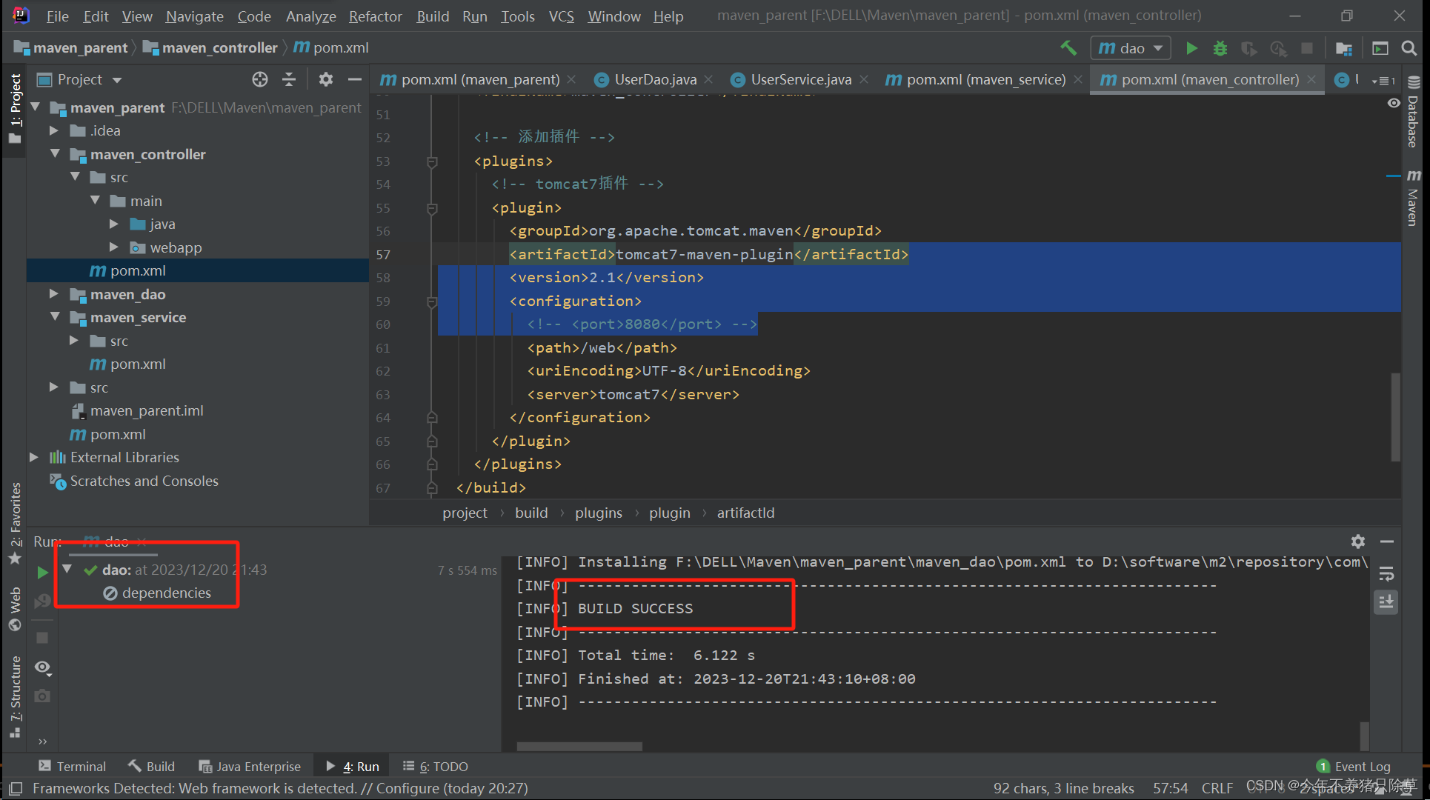Viewport: 1430px width, 800px height.
Task: Click the locate/scroll-from-source target icon
Action: 259,79
